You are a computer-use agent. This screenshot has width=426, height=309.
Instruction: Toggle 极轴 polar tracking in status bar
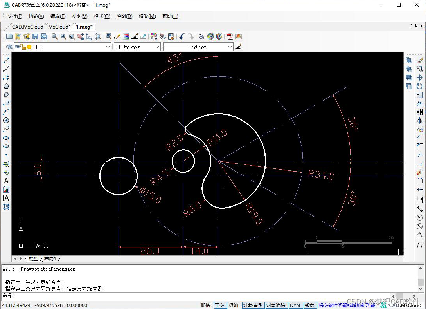pyautogui.click(x=234, y=305)
